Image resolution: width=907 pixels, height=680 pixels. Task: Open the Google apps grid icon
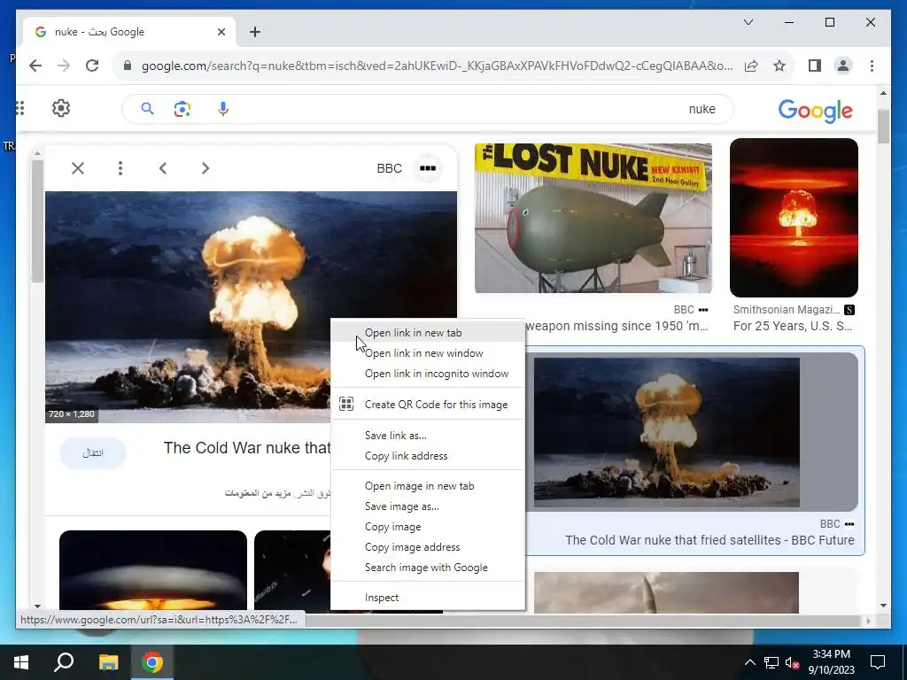20,108
